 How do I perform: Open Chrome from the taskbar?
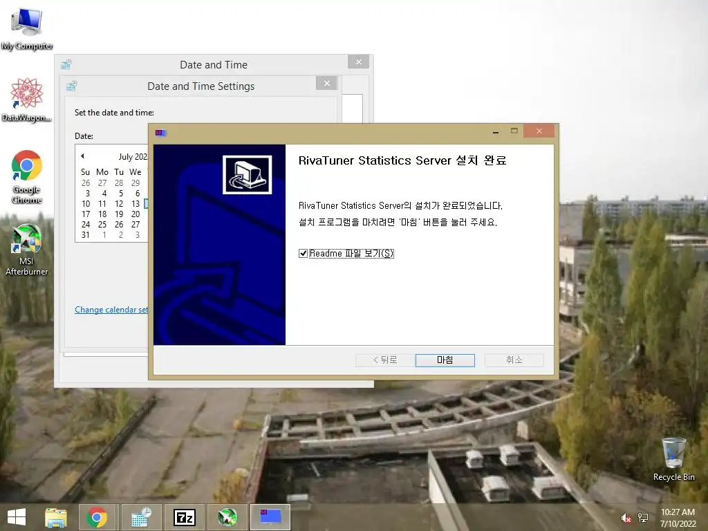pyautogui.click(x=97, y=517)
